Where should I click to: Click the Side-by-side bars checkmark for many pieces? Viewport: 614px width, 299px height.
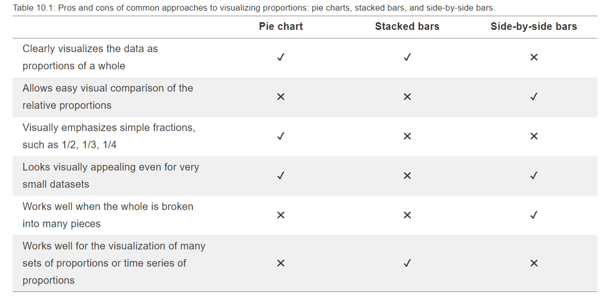click(534, 215)
